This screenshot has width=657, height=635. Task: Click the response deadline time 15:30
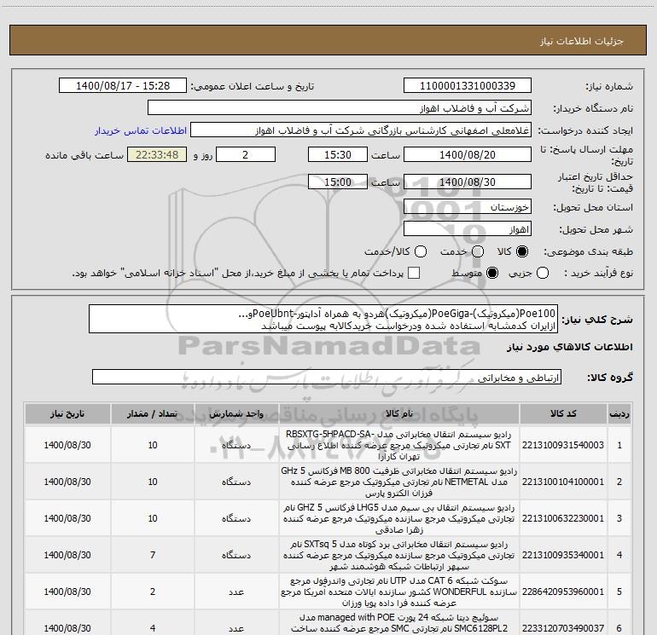(x=338, y=154)
